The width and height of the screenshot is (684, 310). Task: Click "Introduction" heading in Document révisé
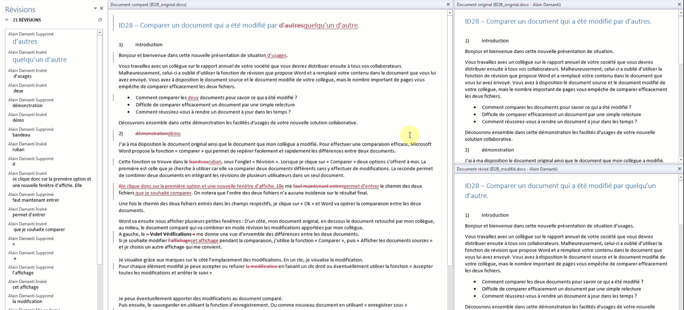495,215
